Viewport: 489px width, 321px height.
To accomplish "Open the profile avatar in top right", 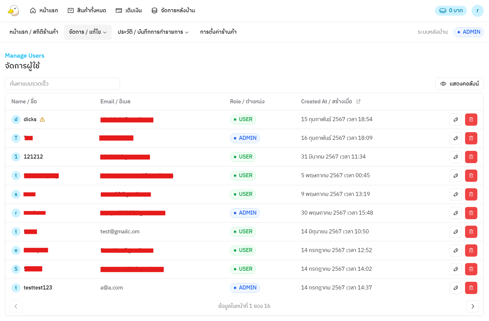I will click(x=477, y=11).
